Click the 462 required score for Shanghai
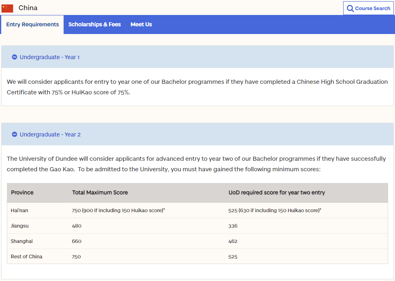395x281 pixels. 233,241
